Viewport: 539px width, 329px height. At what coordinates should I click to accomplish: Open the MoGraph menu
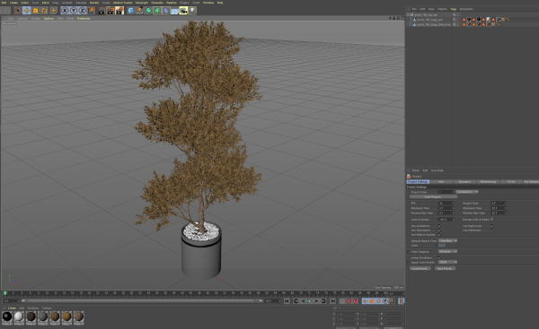coord(142,3)
